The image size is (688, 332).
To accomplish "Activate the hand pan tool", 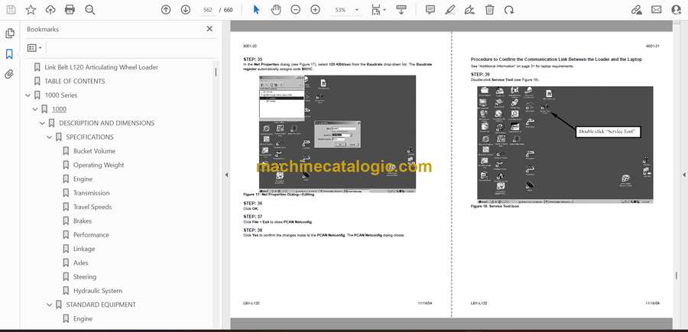I will click(275, 10).
